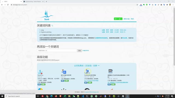Open Excel from the taskbar
The image size is (175, 98).
tap(65, 96)
